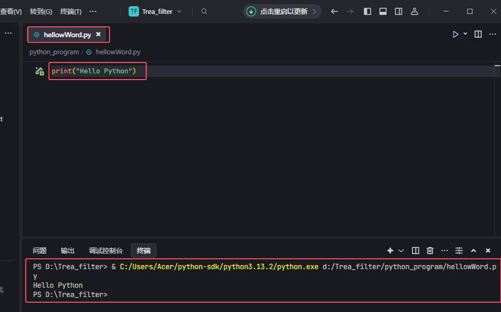Maximize the Trea window
Image resolution: width=501 pixels, height=312 pixels.
(x=469, y=11)
